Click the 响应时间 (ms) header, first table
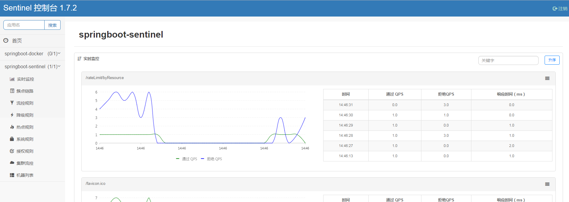The width and height of the screenshot is (569, 202). click(x=511, y=94)
